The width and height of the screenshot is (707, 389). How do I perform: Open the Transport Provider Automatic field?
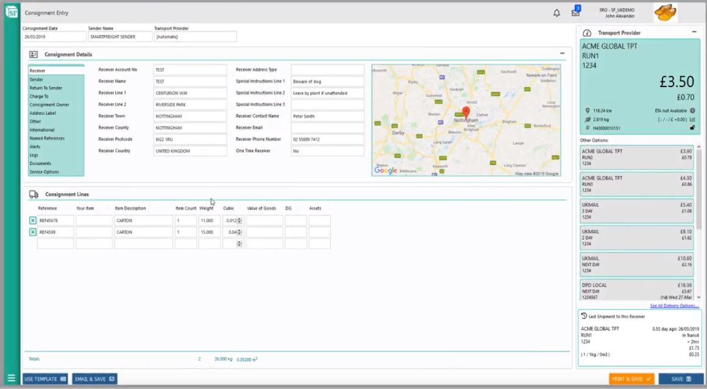195,37
